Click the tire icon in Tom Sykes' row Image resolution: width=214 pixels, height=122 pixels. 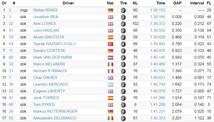pyautogui.click(x=123, y=105)
